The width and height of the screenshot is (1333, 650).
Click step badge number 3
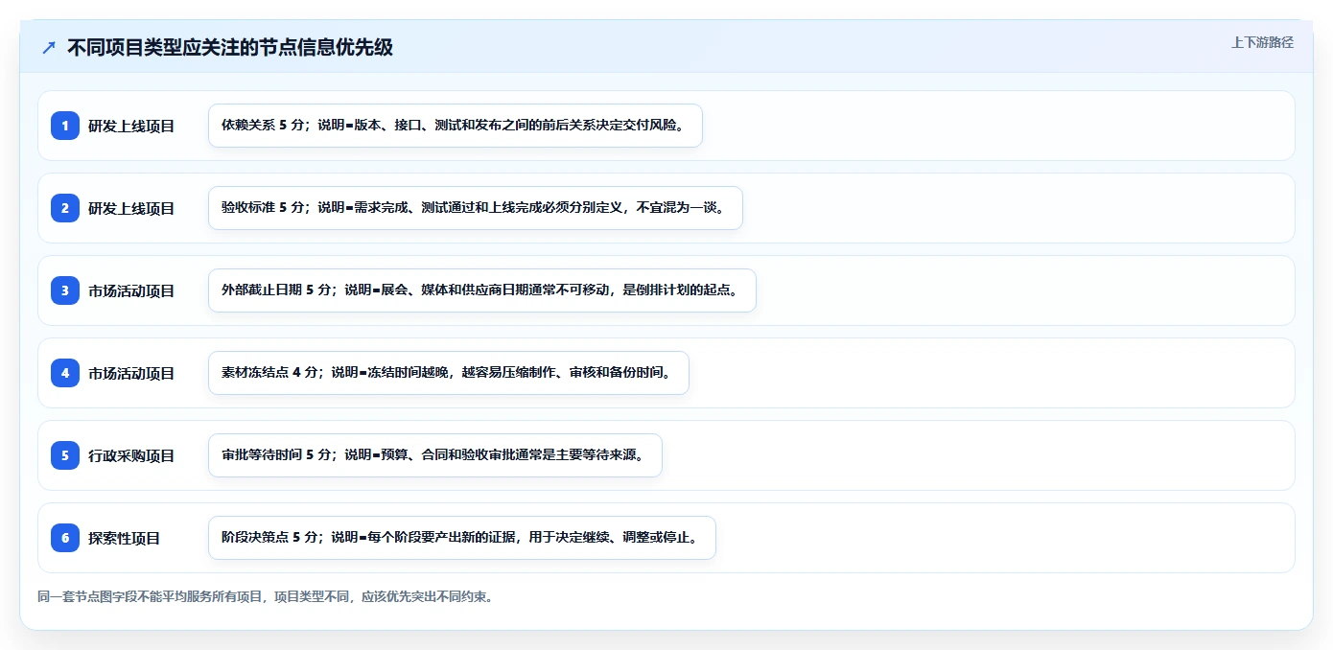[x=65, y=290]
